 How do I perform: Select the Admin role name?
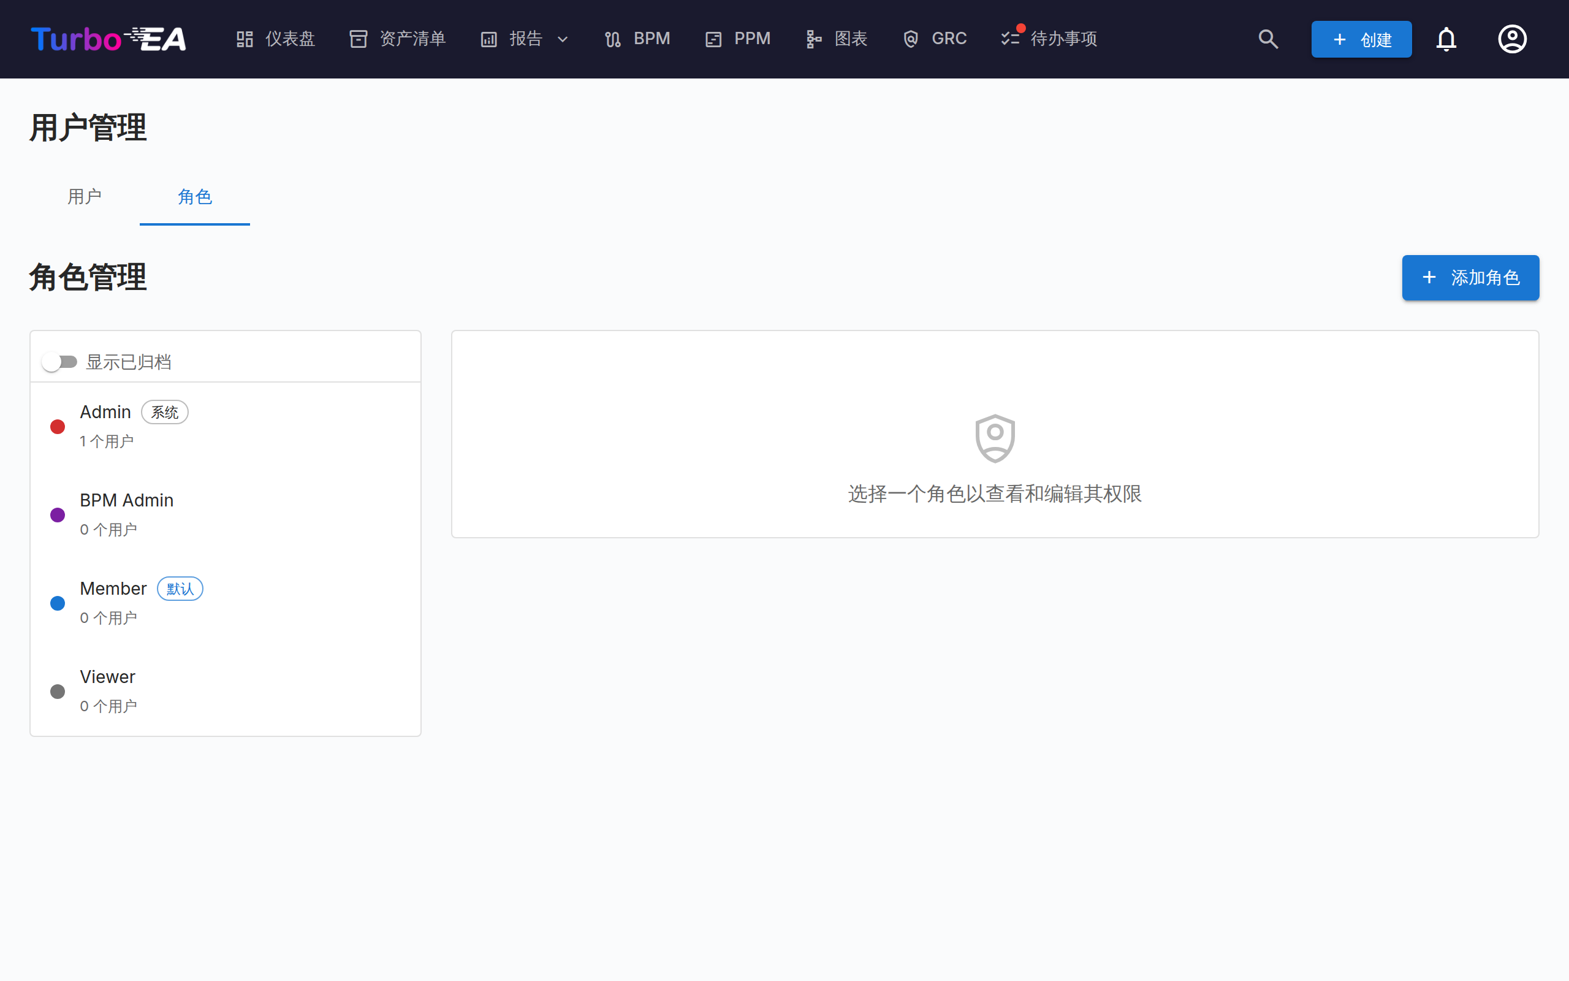point(105,412)
